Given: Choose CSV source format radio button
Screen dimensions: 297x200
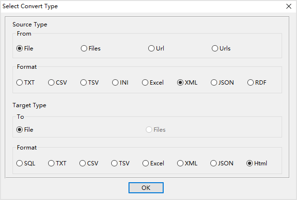Looking at the screenshot, I should click(x=57, y=83).
